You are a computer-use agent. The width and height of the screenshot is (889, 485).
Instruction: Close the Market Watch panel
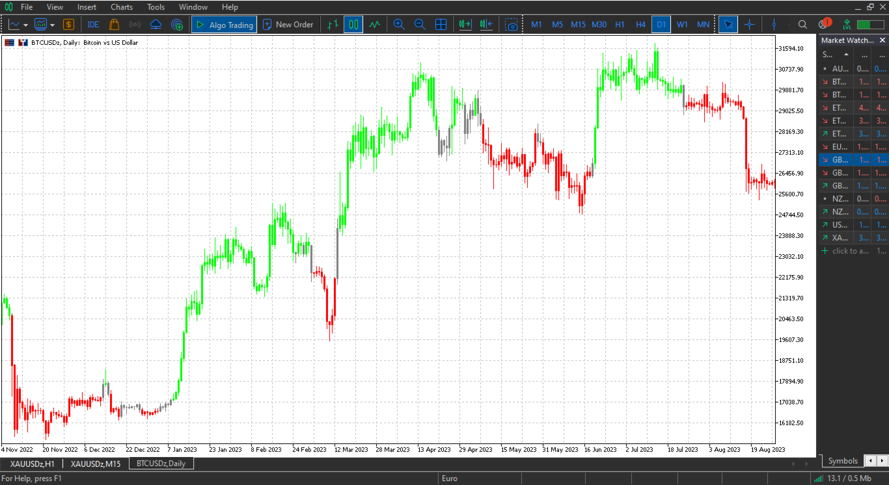click(x=882, y=40)
